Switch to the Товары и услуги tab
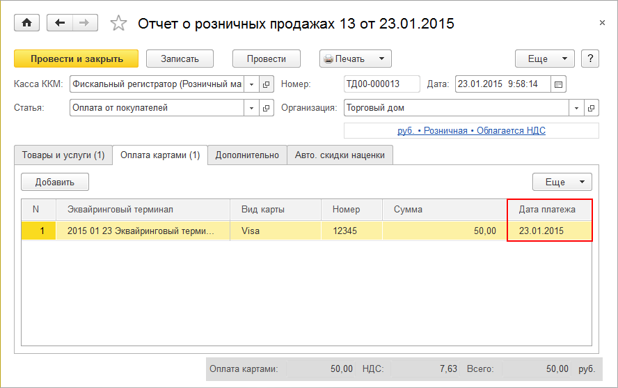This screenshot has height=388, width=618. click(x=63, y=155)
